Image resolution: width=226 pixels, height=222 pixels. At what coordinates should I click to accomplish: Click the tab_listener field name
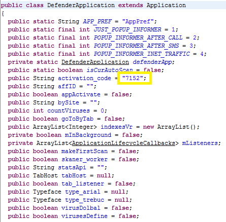coord(83,184)
